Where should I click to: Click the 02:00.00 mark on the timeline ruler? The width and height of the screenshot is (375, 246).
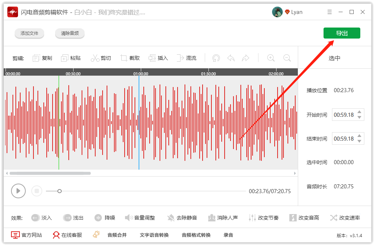click(276, 74)
